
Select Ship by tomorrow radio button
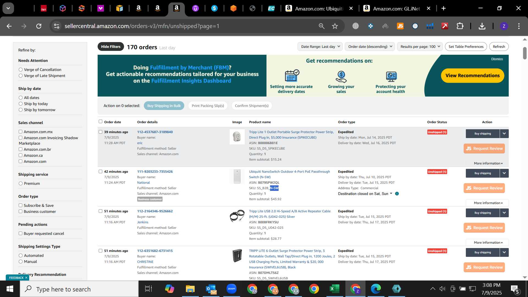pos(21,110)
